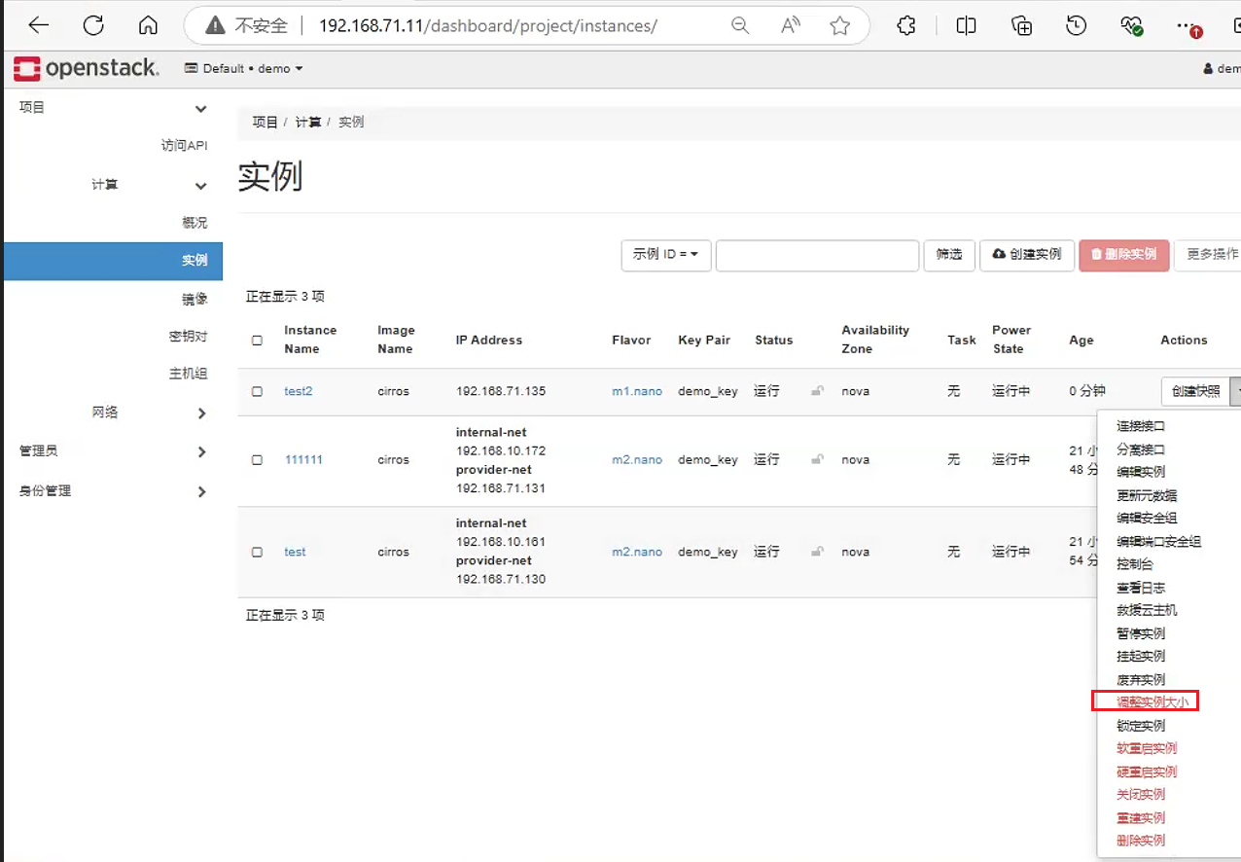Click the 筛选 filter button
Viewport: 1241px width, 862px height.
pyautogui.click(x=949, y=255)
